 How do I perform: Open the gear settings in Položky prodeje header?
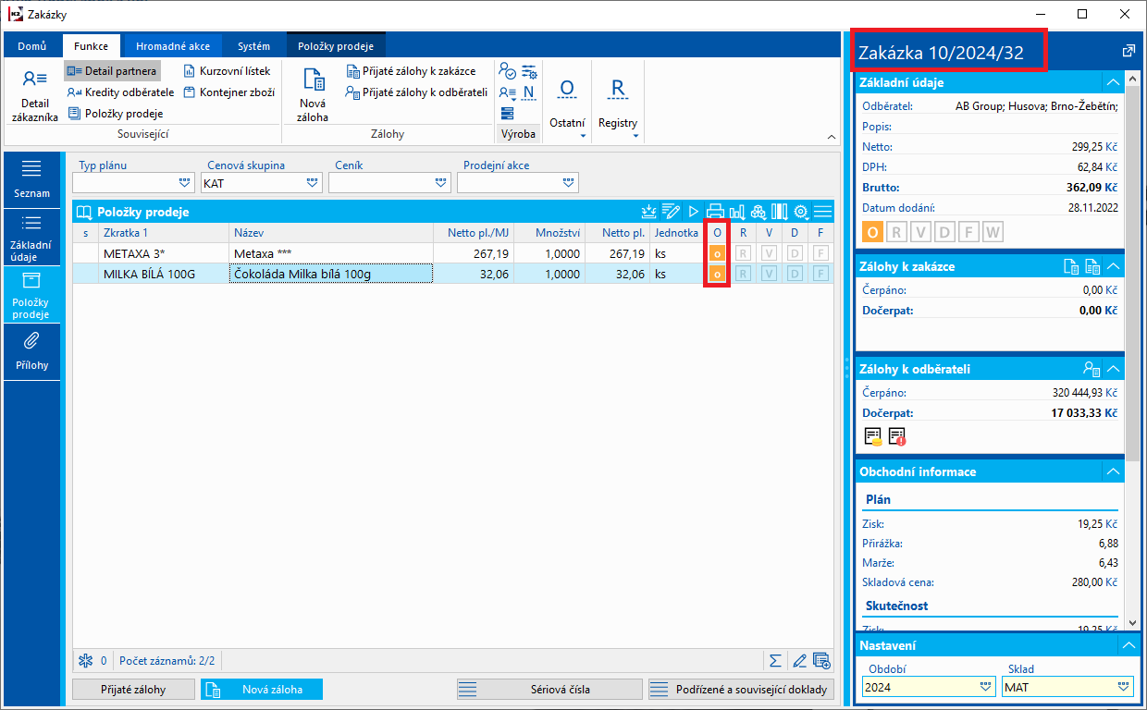tap(801, 212)
